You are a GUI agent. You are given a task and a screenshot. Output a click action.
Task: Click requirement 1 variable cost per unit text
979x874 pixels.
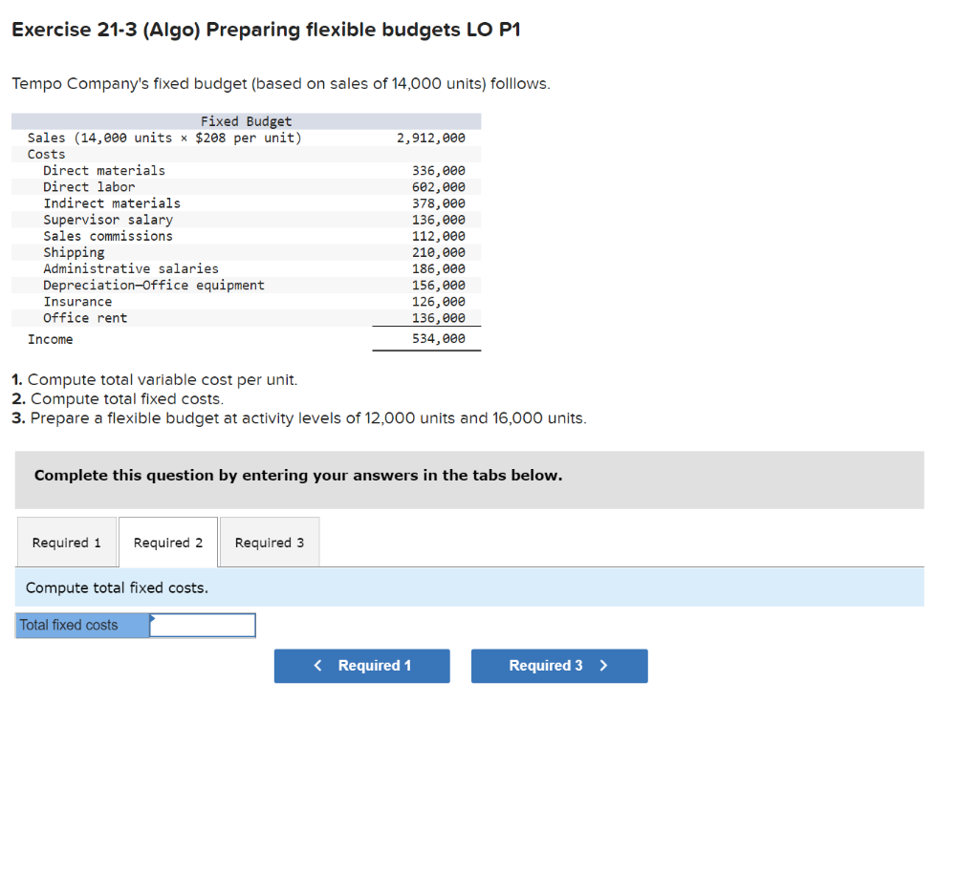pos(155,379)
